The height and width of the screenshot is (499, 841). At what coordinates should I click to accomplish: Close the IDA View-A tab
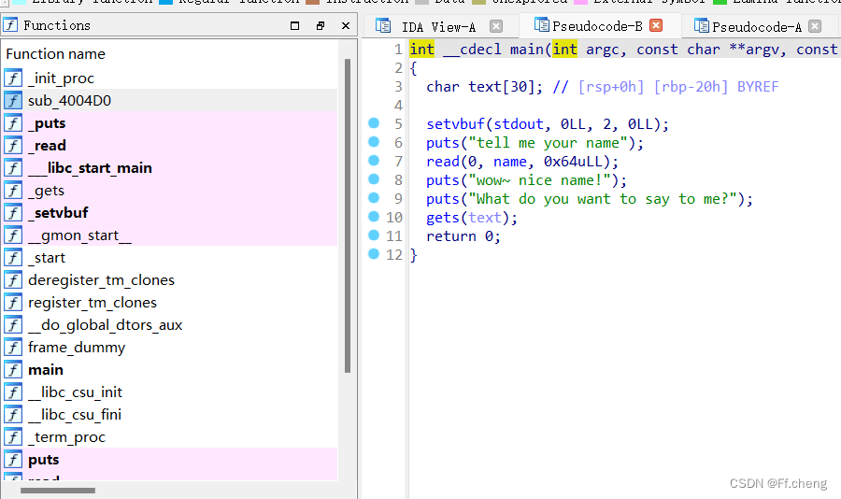(x=496, y=26)
